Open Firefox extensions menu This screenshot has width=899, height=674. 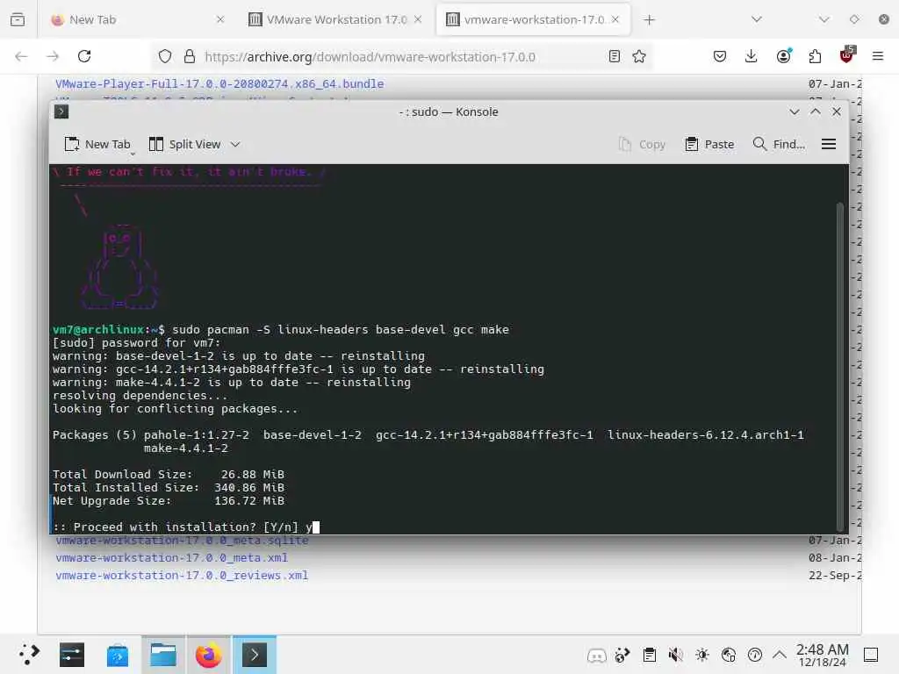click(815, 56)
